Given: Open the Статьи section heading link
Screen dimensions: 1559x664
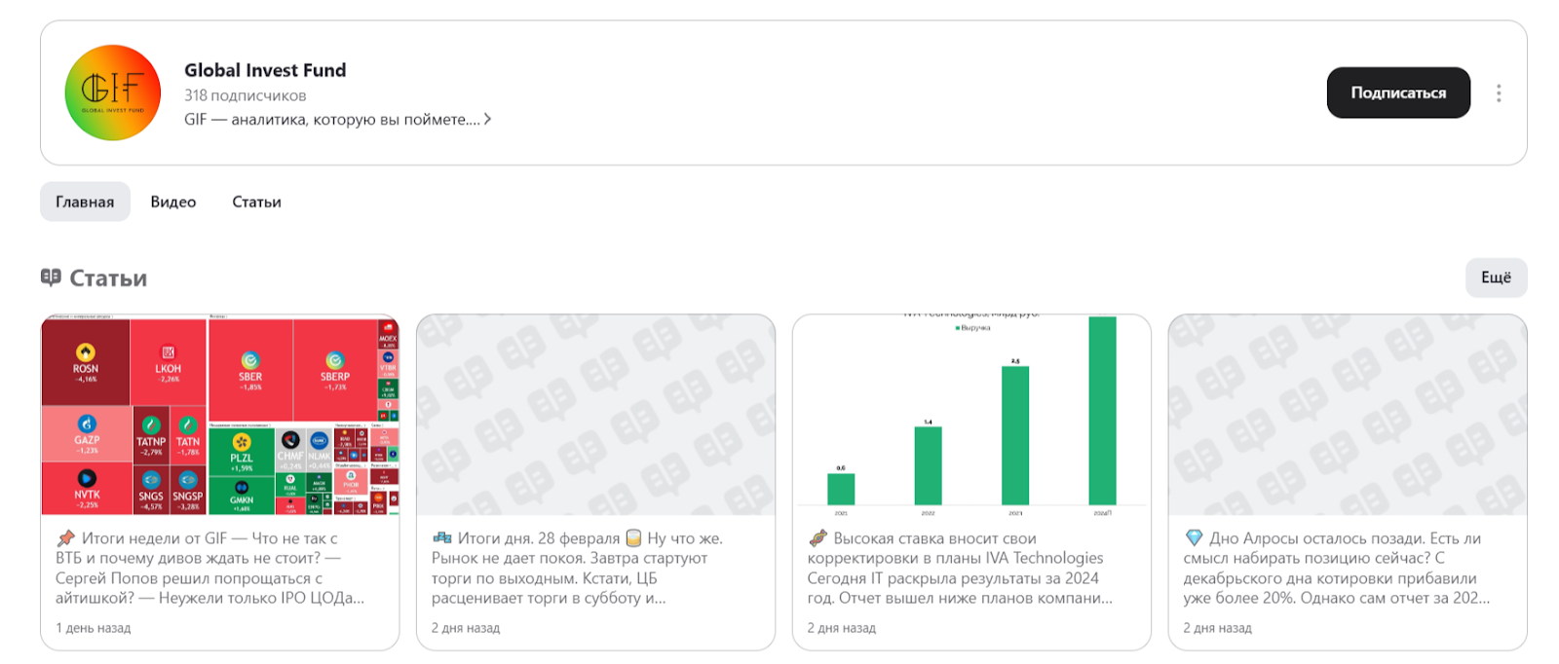Looking at the screenshot, I should pos(108,277).
